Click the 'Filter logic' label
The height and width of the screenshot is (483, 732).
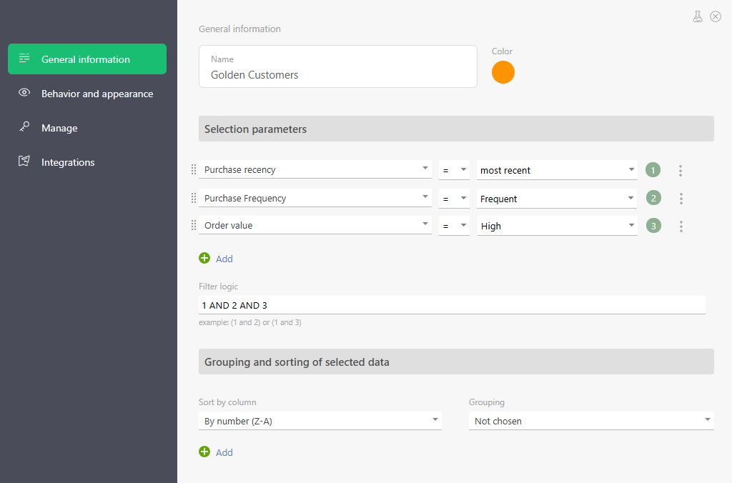[218, 287]
